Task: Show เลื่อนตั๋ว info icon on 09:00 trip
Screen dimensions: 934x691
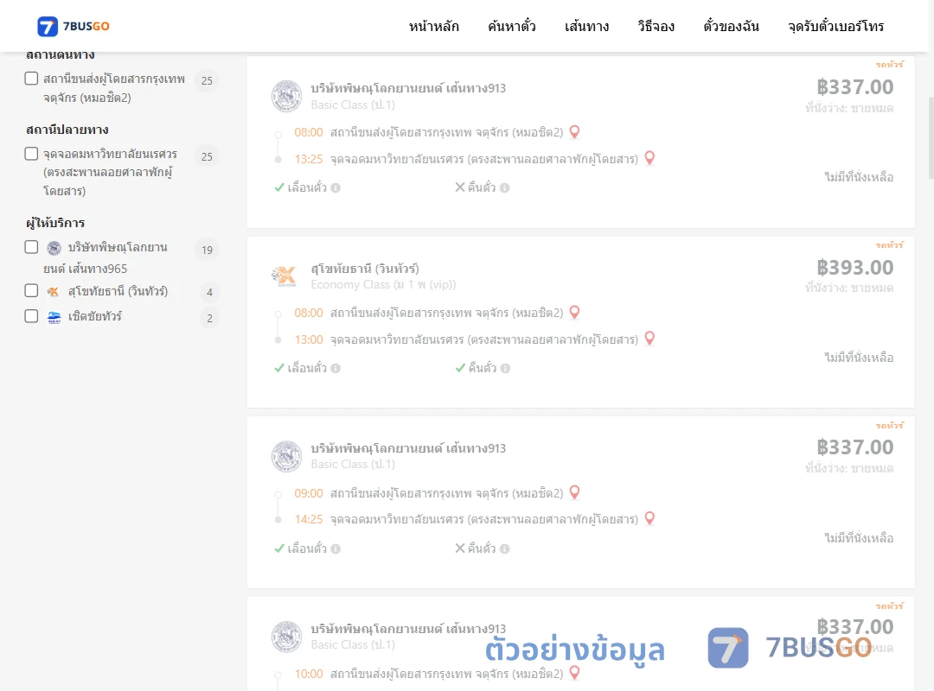Action: (x=336, y=548)
